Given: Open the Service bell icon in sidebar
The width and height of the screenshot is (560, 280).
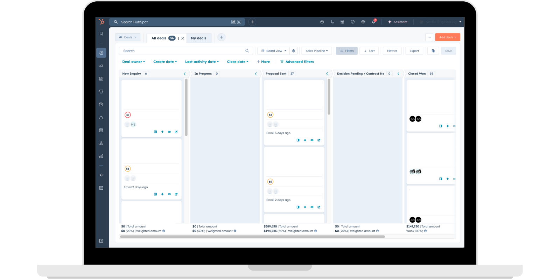Looking at the screenshot, I should point(101,117).
